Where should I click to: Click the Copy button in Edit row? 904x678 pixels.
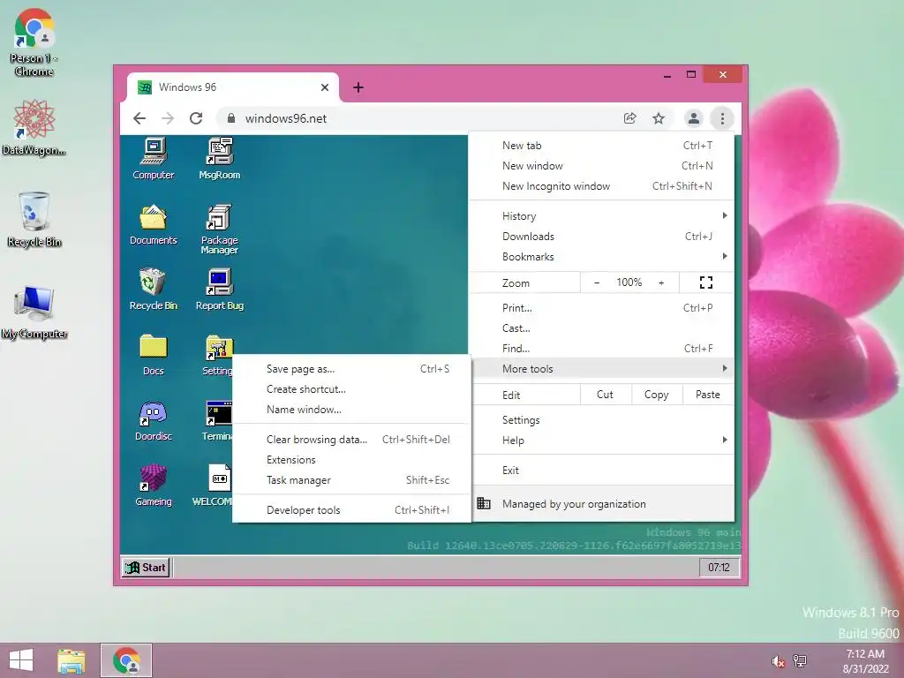tap(656, 395)
